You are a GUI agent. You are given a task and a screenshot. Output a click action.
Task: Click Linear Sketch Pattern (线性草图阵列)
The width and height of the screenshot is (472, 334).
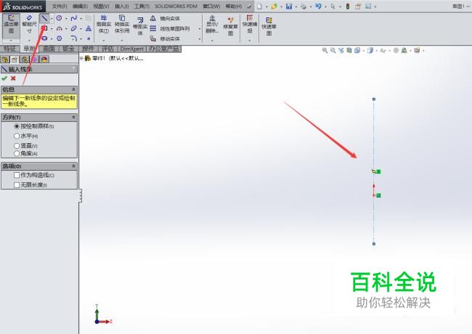point(170,28)
